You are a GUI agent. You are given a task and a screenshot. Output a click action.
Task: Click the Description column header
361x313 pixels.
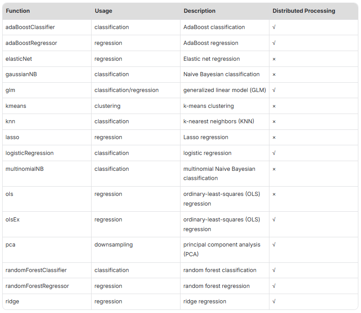click(x=199, y=11)
